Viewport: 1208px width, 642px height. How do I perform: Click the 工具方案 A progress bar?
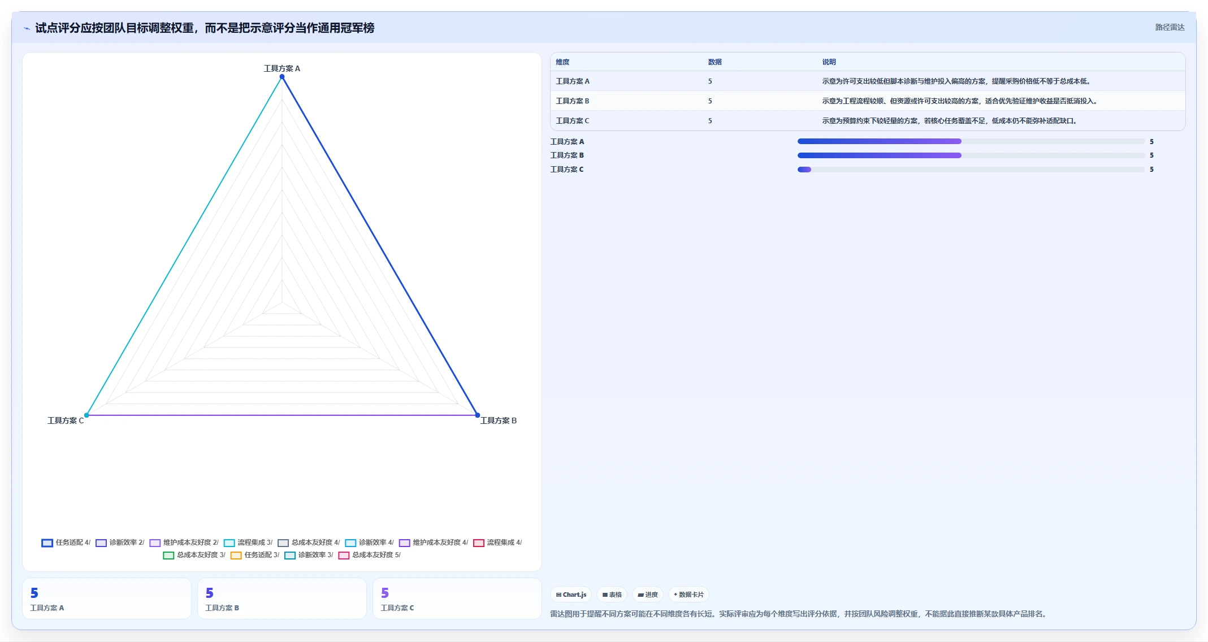971,141
